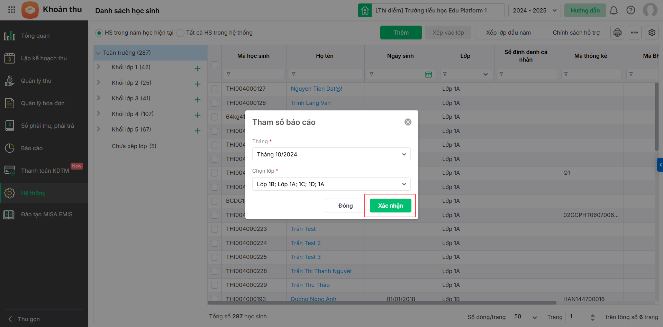Open the settings gear above the table

(x=652, y=33)
